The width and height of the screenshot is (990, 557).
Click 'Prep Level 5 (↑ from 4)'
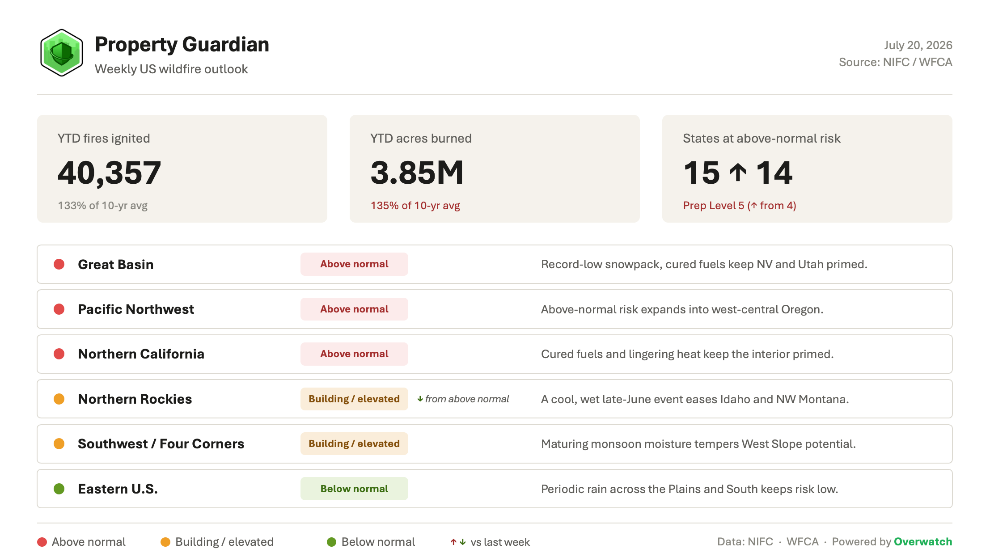pyautogui.click(x=740, y=206)
